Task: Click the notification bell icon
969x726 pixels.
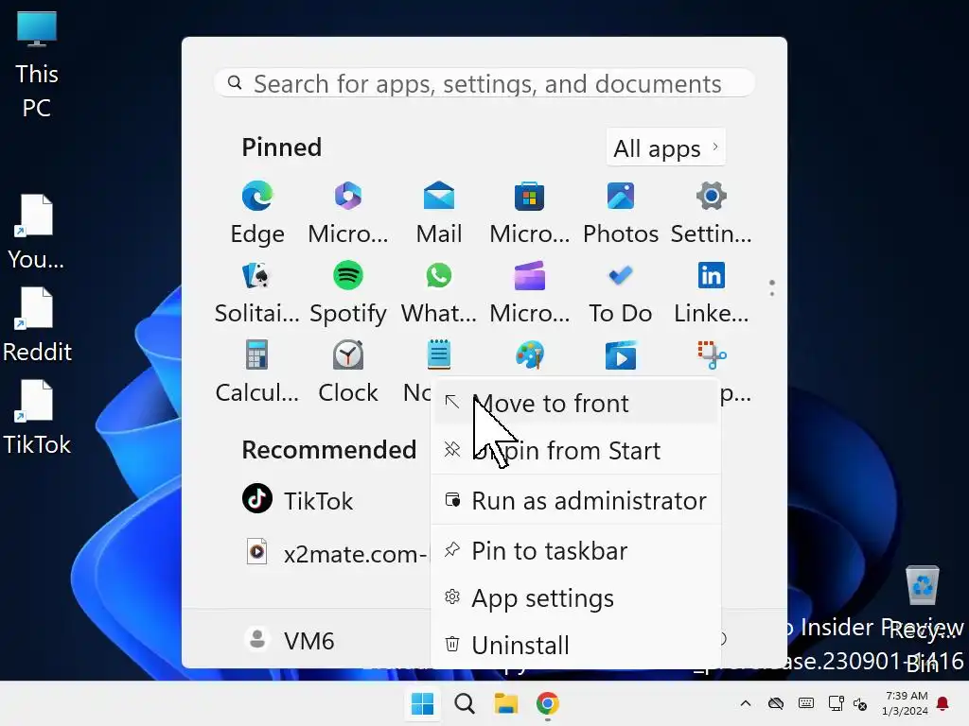Action: pyautogui.click(x=943, y=703)
